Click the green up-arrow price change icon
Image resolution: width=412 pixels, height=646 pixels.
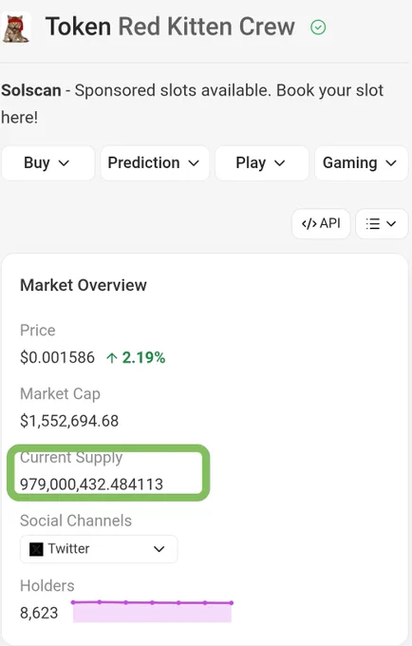pos(111,357)
